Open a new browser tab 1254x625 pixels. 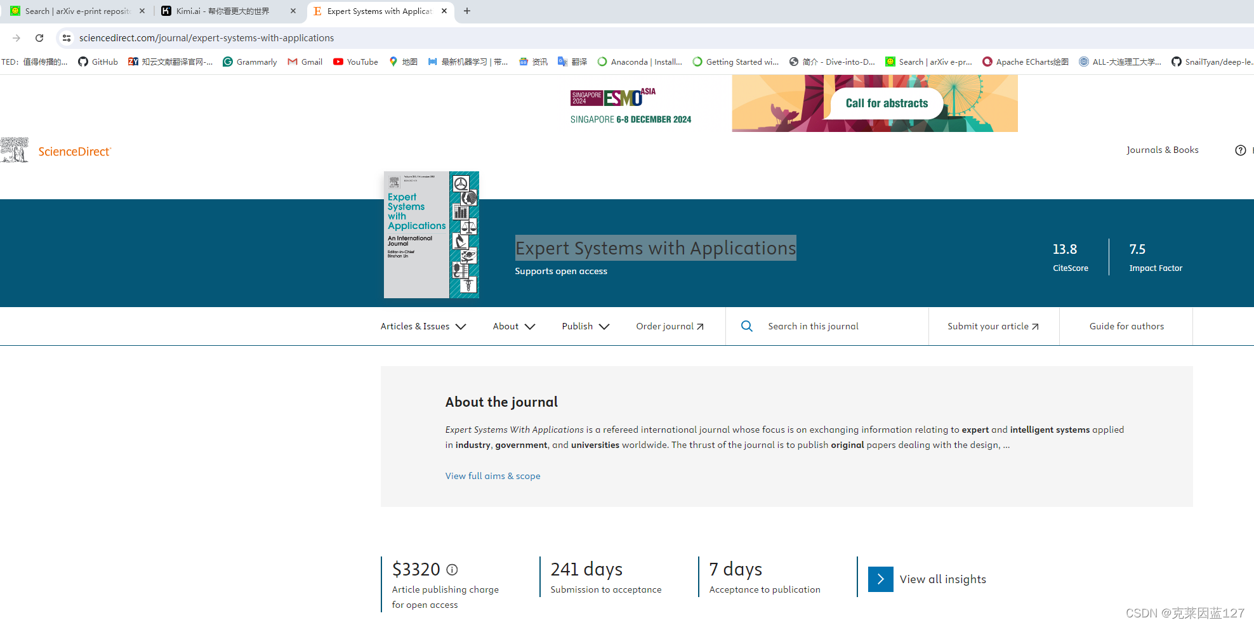click(467, 11)
